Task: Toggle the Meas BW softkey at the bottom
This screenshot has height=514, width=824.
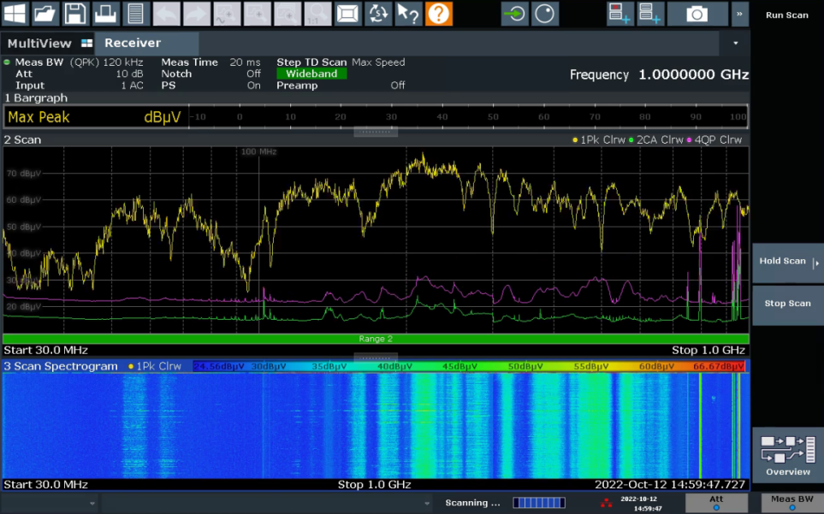Action: coord(791,502)
